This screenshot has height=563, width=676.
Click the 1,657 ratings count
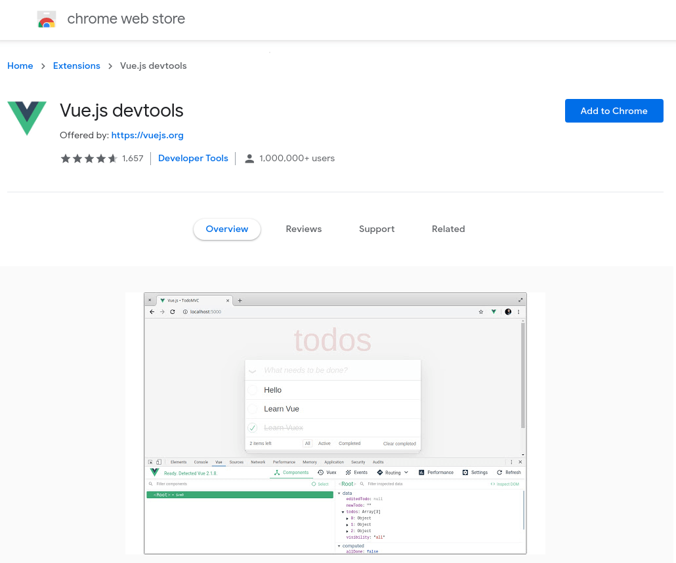point(133,159)
